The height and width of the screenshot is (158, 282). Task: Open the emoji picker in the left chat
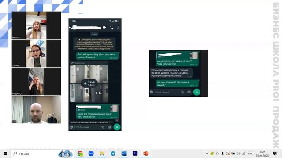click(71, 127)
